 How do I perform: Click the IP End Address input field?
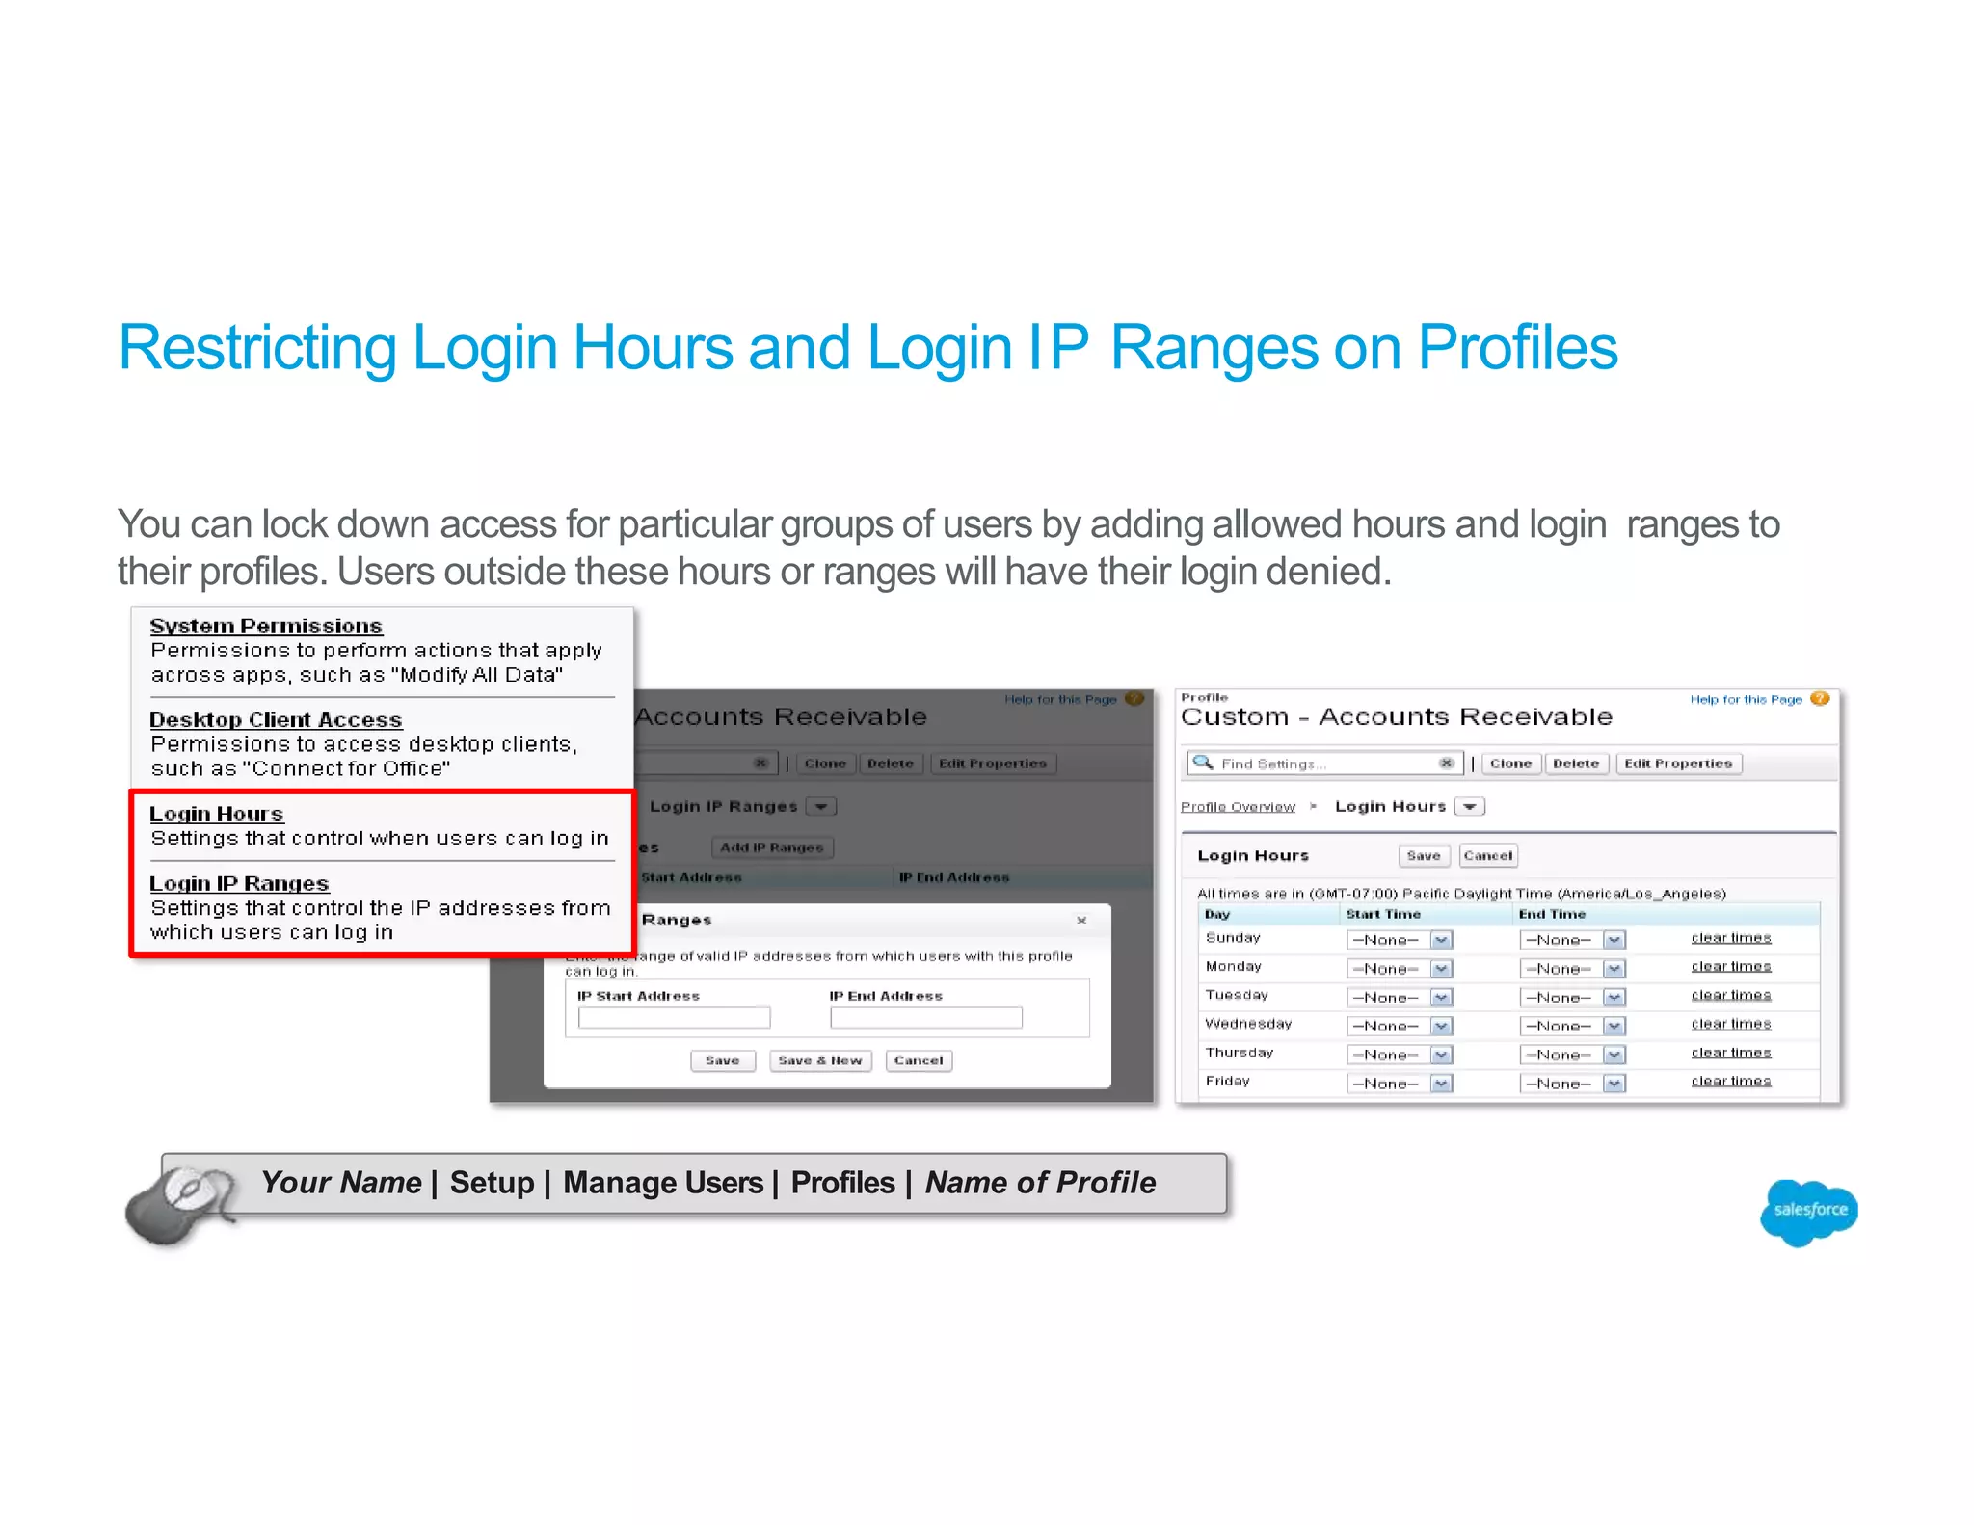(926, 1018)
